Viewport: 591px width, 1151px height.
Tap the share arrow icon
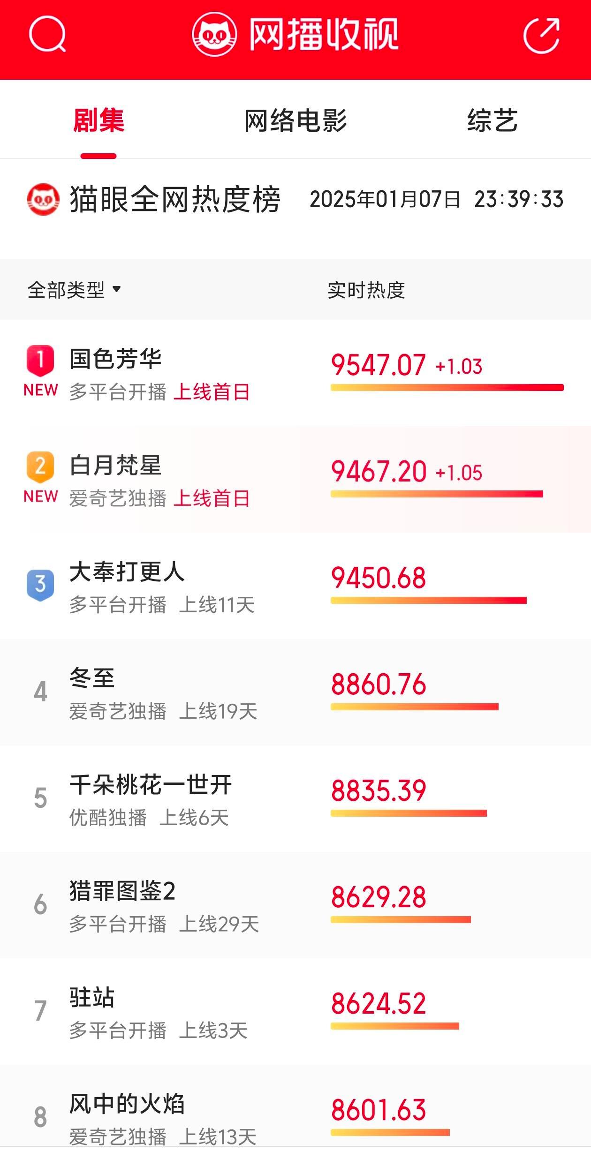[x=542, y=35]
